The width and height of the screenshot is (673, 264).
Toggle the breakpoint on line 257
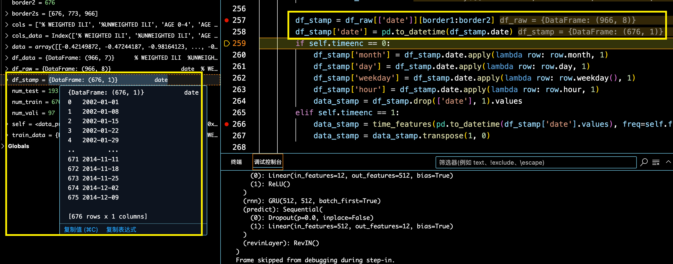227,20
